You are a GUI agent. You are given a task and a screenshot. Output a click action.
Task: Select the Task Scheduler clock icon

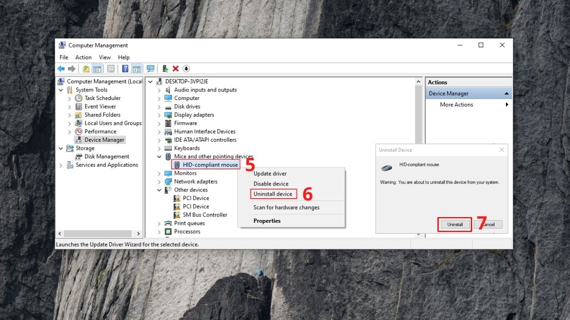click(79, 98)
